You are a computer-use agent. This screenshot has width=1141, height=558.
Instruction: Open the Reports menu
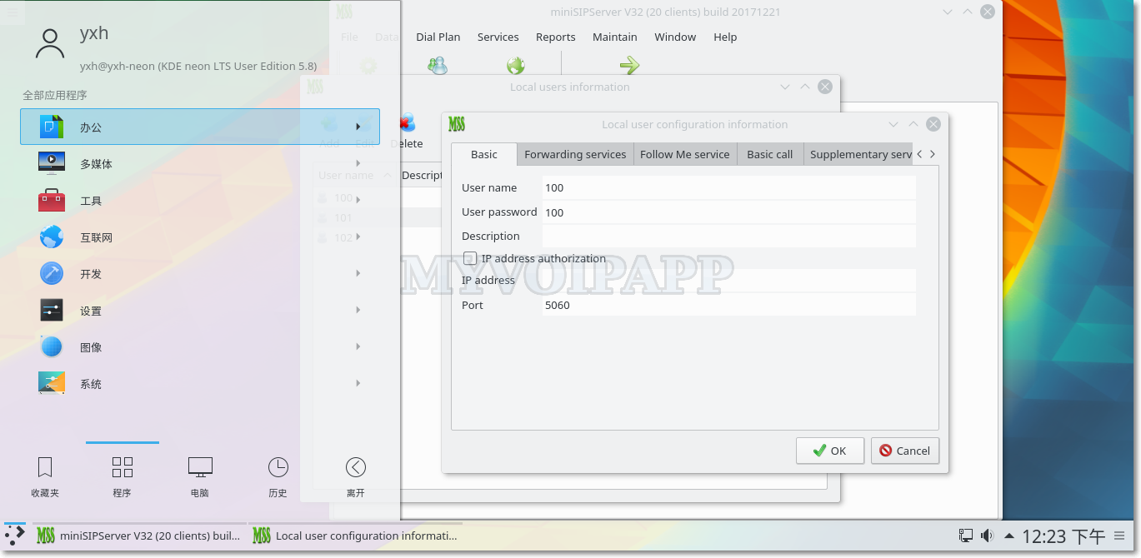point(556,37)
